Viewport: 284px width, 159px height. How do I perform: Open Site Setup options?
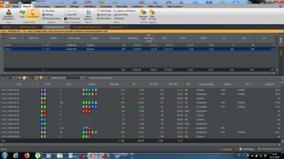click(x=48, y=11)
